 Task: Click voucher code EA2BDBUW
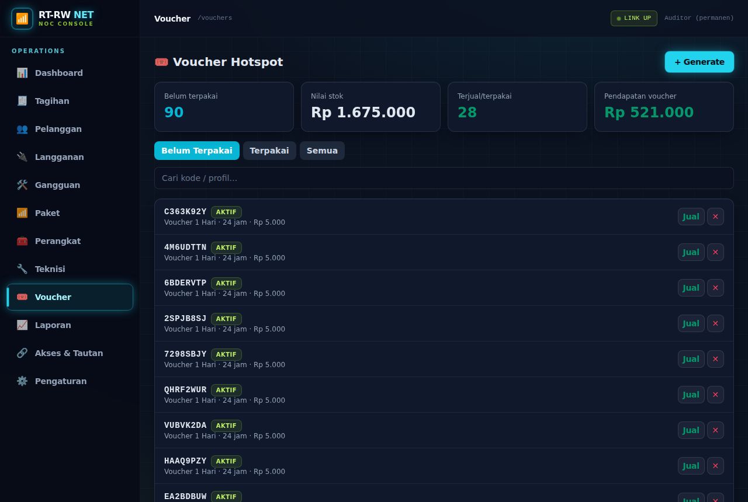pyautogui.click(x=185, y=497)
